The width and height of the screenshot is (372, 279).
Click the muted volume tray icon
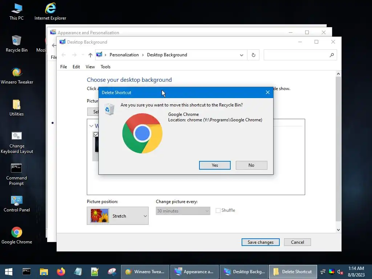[x=340, y=272]
